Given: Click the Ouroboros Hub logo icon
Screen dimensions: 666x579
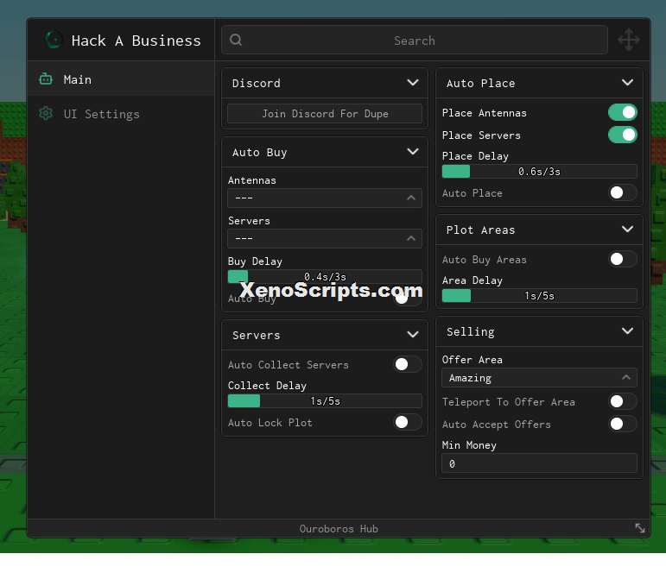Looking at the screenshot, I should [x=54, y=40].
